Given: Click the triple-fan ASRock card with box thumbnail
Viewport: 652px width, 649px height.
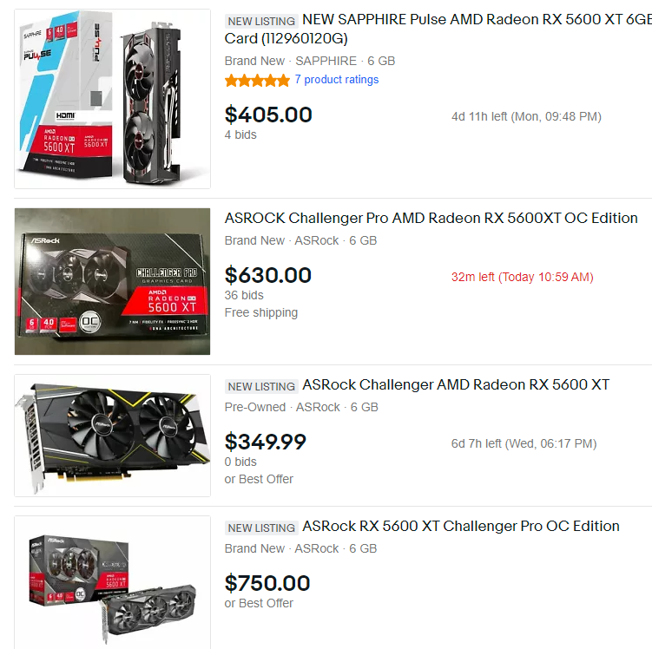Looking at the screenshot, I should (x=112, y=582).
